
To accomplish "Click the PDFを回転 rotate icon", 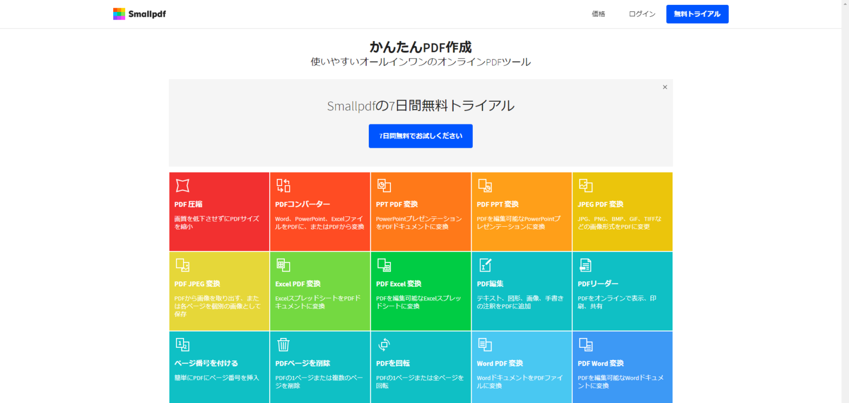I will 384,345.
